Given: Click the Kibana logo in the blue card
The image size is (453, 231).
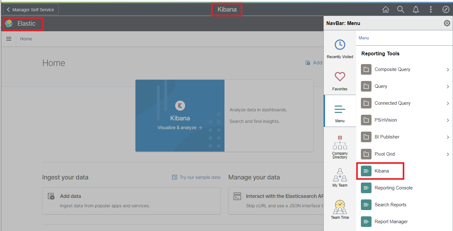Looking at the screenshot, I should [180, 106].
